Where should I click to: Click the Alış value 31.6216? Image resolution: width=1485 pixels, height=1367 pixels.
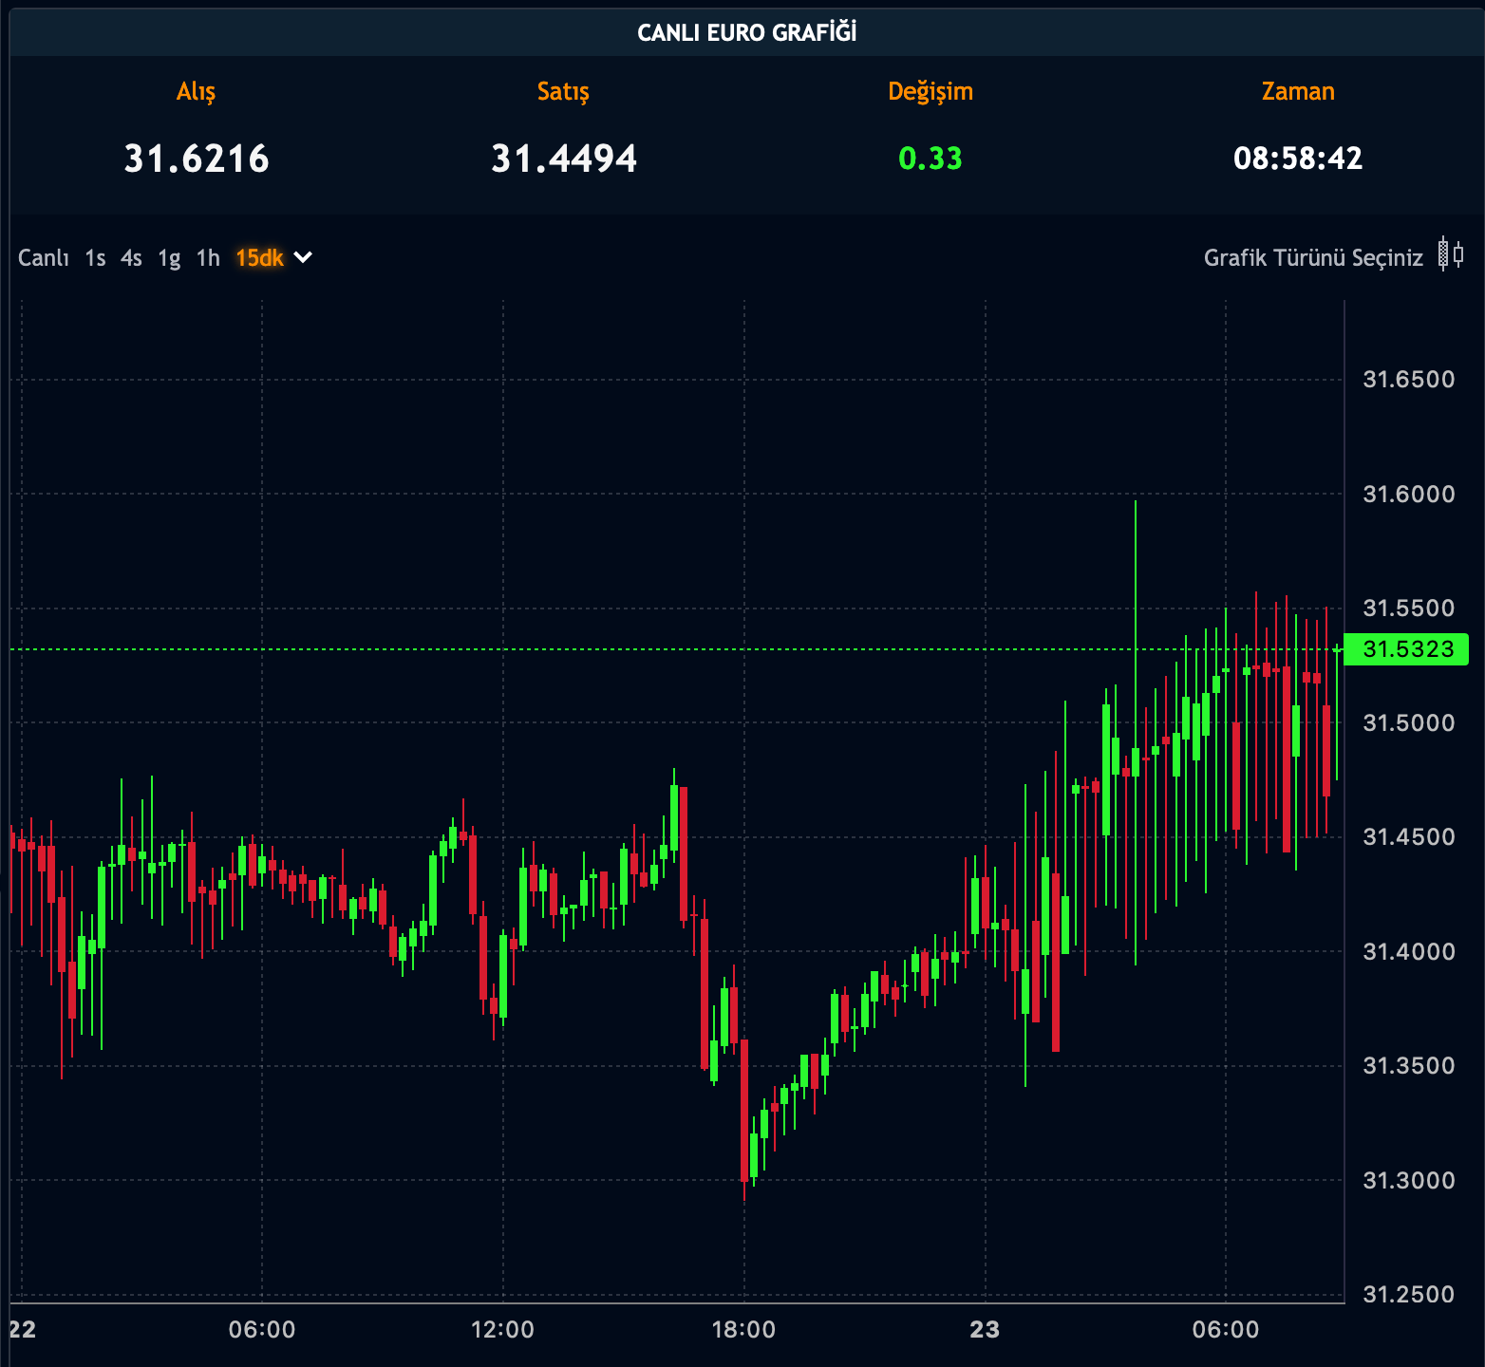[197, 159]
